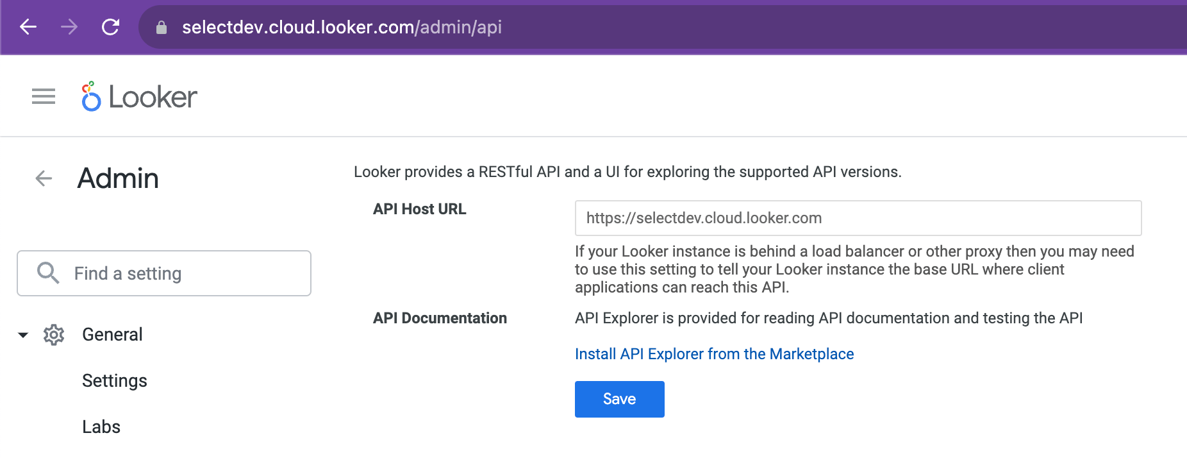
Task: Click the General gear icon
Action: pyautogui.click(x=54, y=335)
